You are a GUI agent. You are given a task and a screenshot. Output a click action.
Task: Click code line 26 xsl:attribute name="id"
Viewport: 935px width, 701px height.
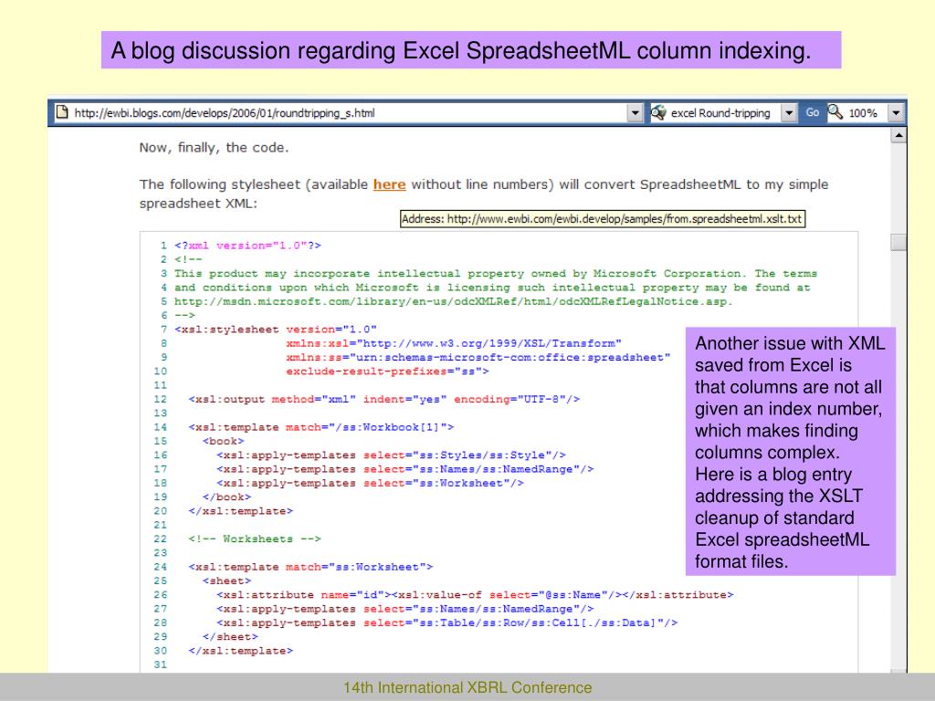[475, 595]
